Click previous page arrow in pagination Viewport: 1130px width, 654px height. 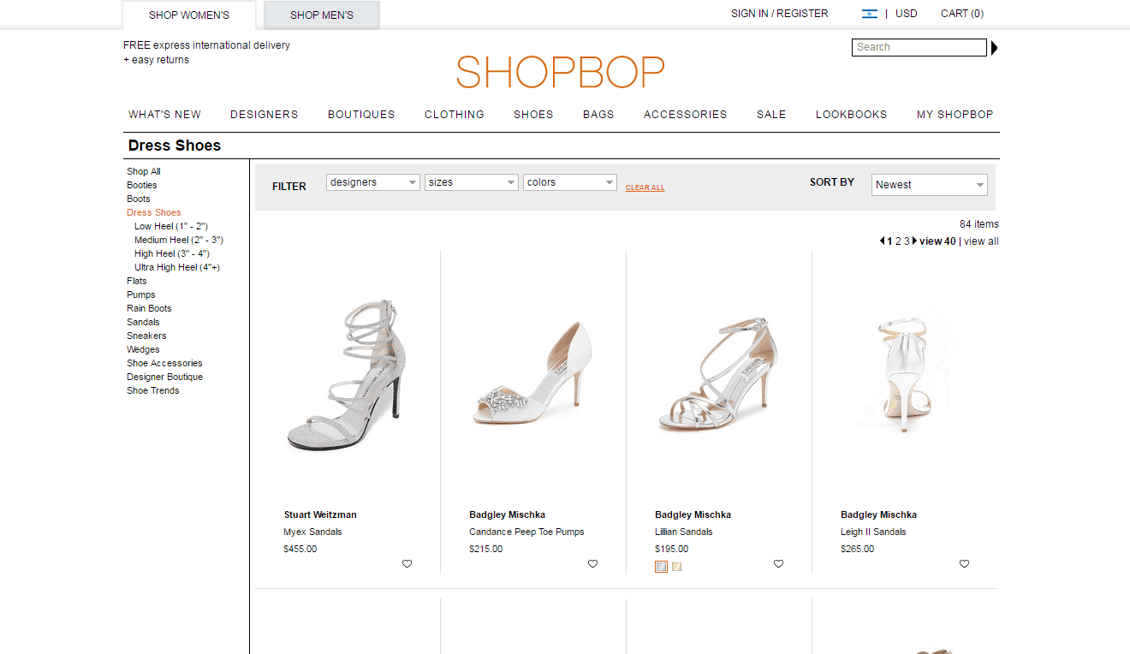882,241
